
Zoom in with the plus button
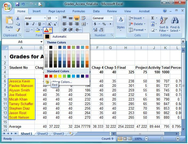(x=178, y=139)
